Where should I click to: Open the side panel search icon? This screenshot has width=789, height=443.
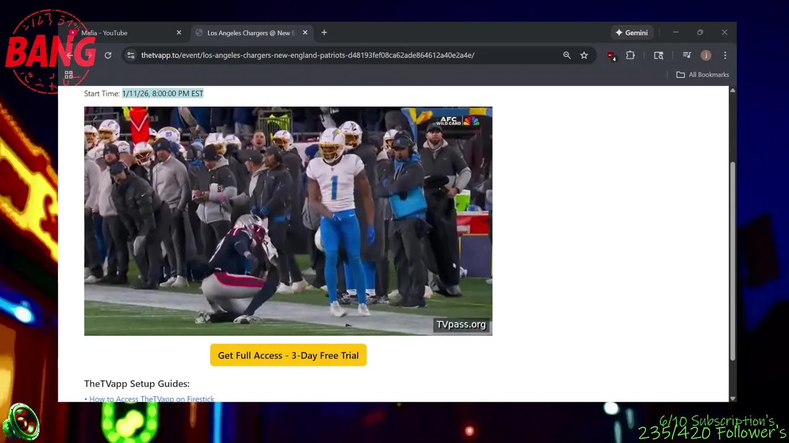click(x=658, y=55)
